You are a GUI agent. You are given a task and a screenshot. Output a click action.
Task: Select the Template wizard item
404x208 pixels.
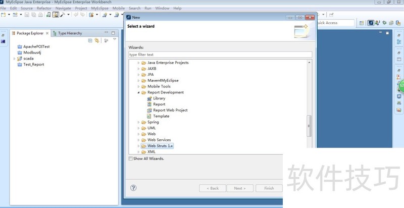point(158,116)
